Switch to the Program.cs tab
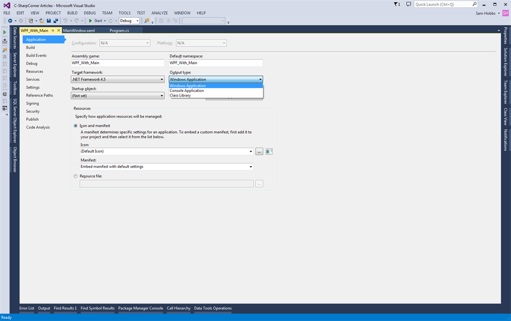Image resolution: width=511 pixels, height=321 pixels. 119,30
